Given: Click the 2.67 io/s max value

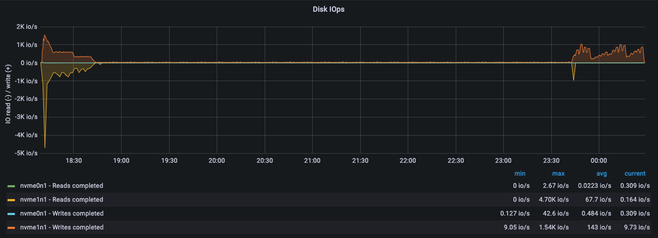Looking at the screenshot, I should coord(556,186).
